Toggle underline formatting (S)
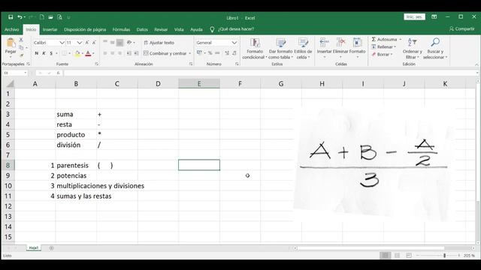 [x=51, y=53]
